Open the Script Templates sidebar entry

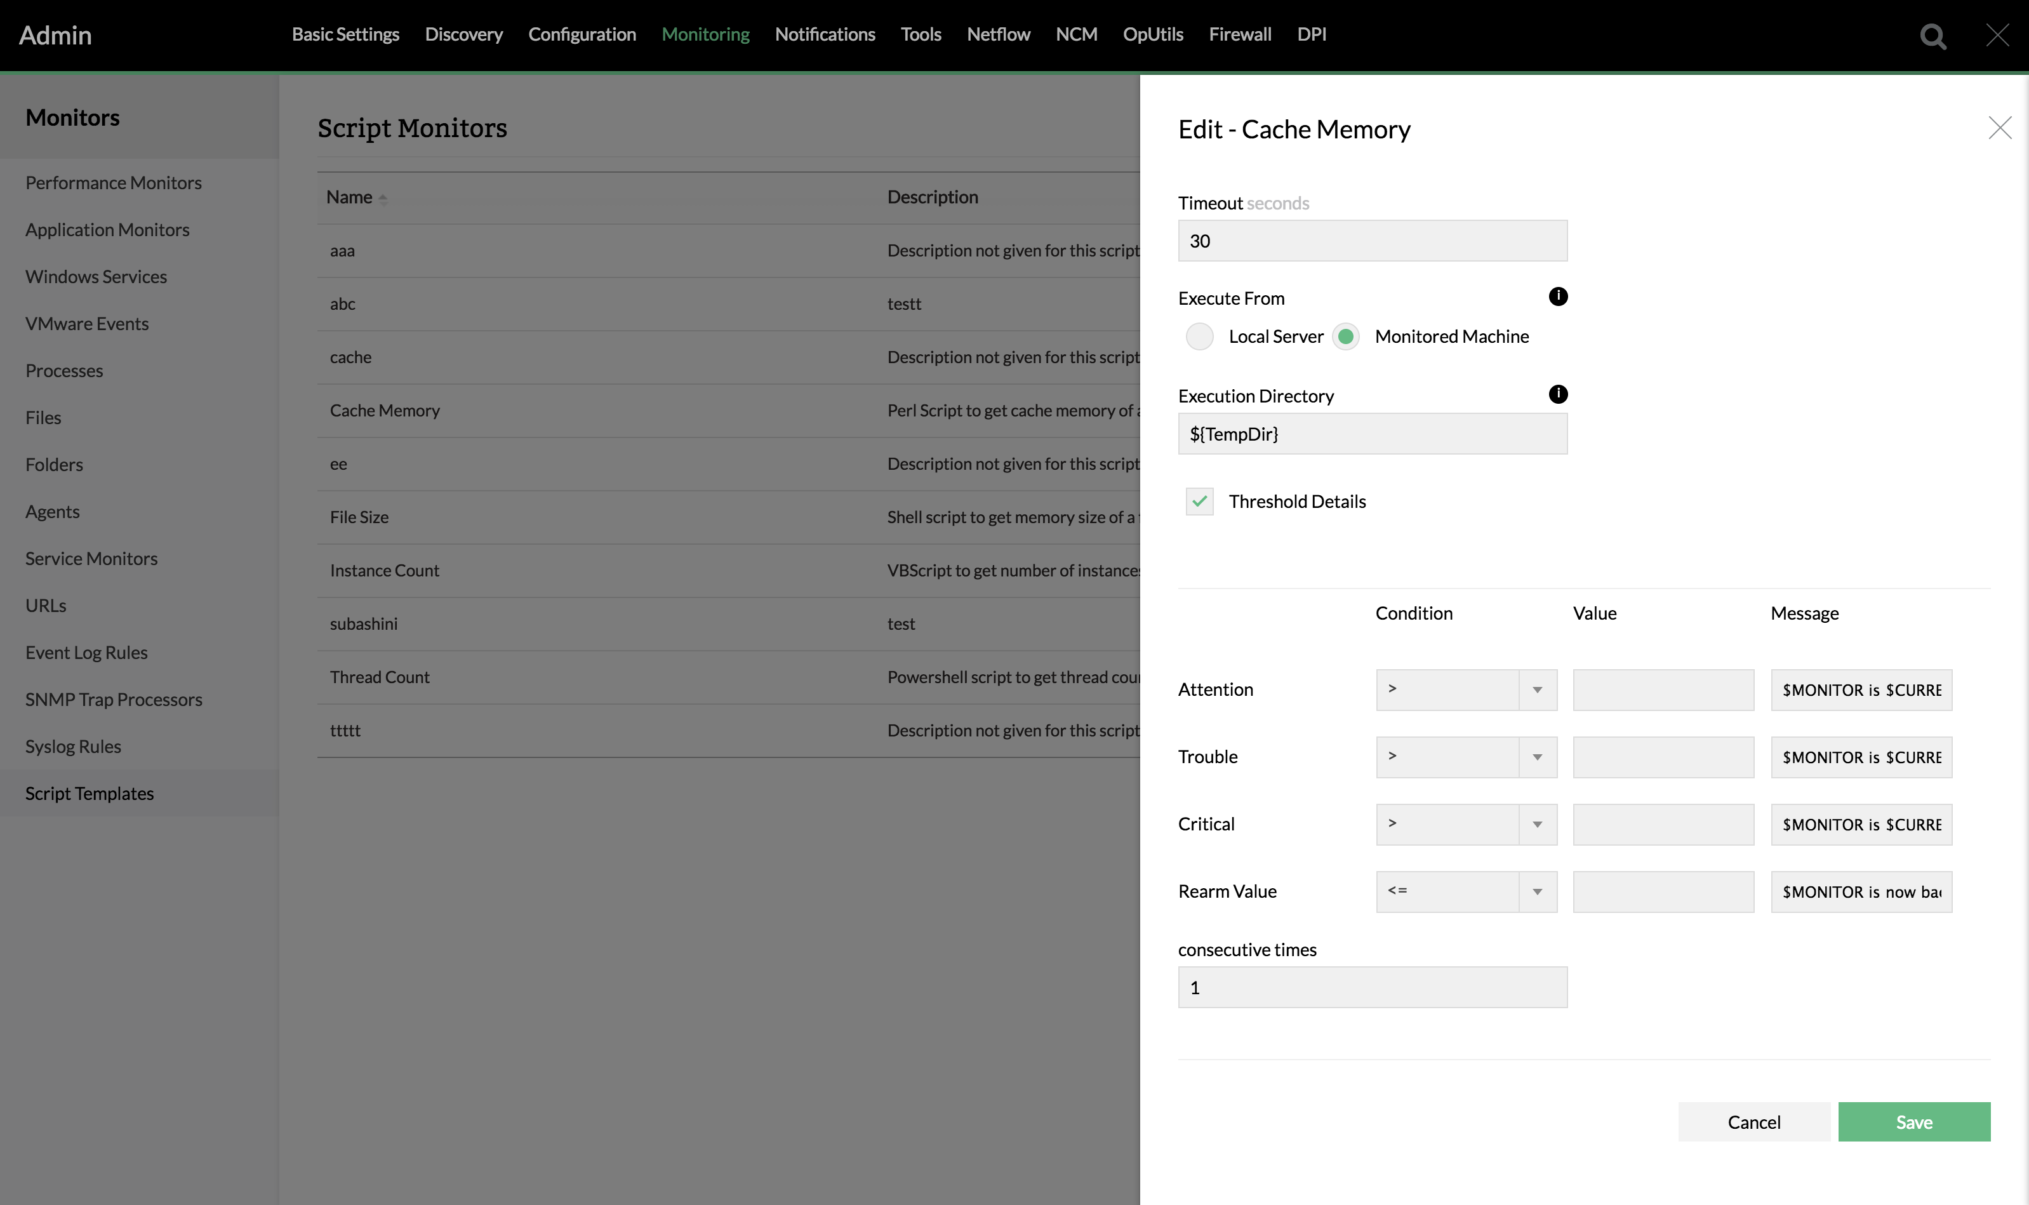point(90,794)
